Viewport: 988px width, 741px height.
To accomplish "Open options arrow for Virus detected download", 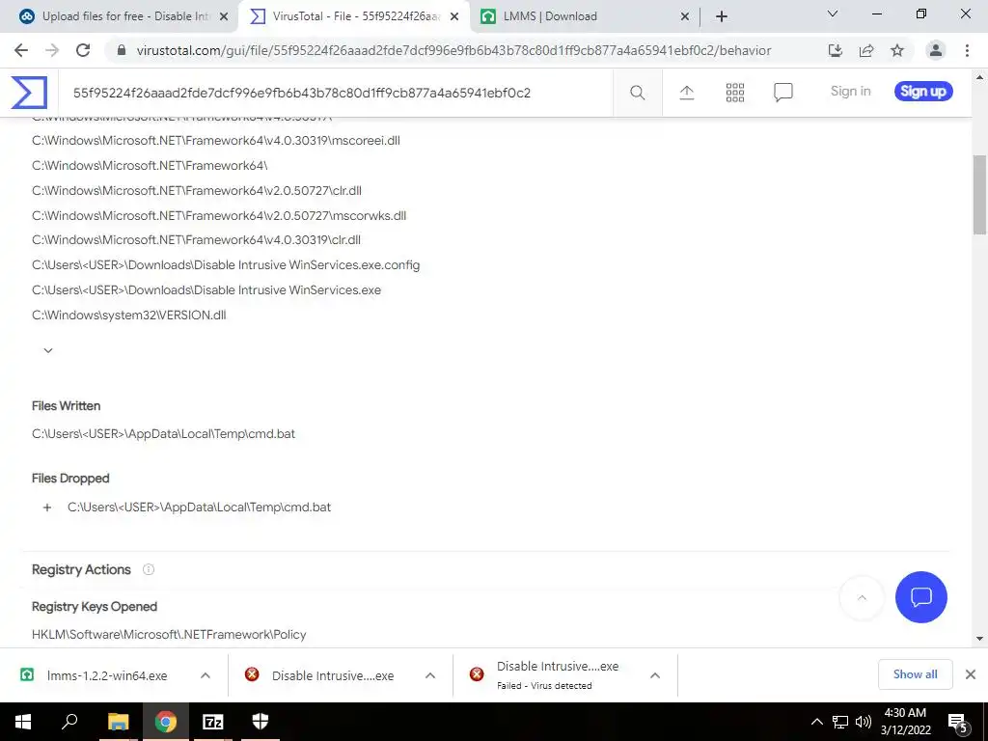I will pyautogui.click(x=655, y=675).
